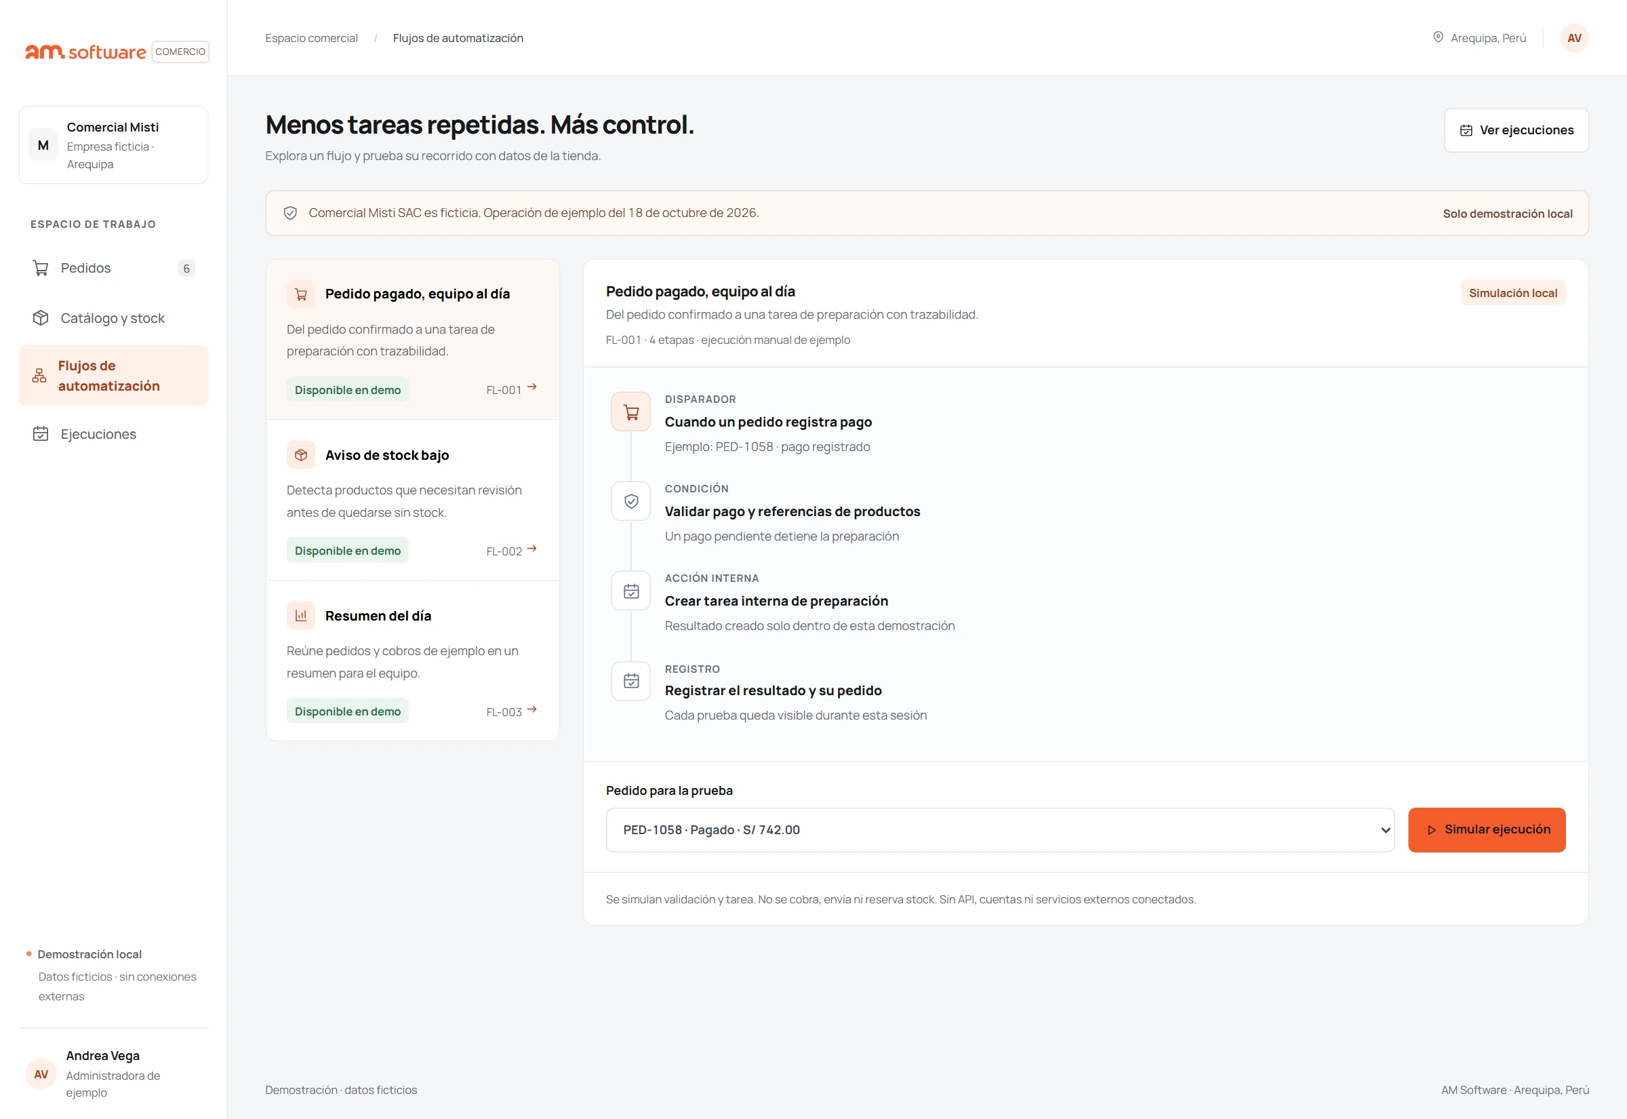The height and width of the screenshot is (1119, 1627).
Task: Click the Demostración local status text
Action: [89, 954]
